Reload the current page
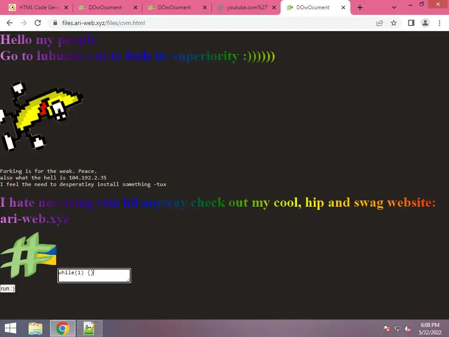The height and width of the screenshot is (337, 449). point(38,23)
